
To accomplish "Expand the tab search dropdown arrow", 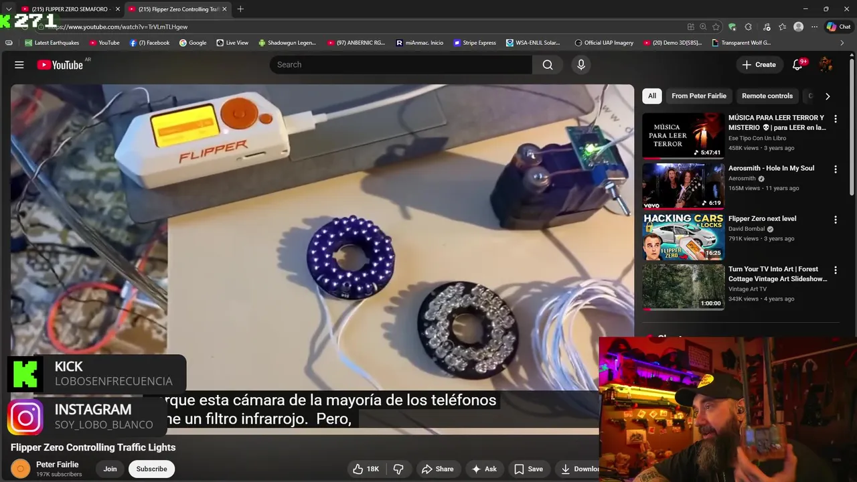I will [x=8, y=9].
